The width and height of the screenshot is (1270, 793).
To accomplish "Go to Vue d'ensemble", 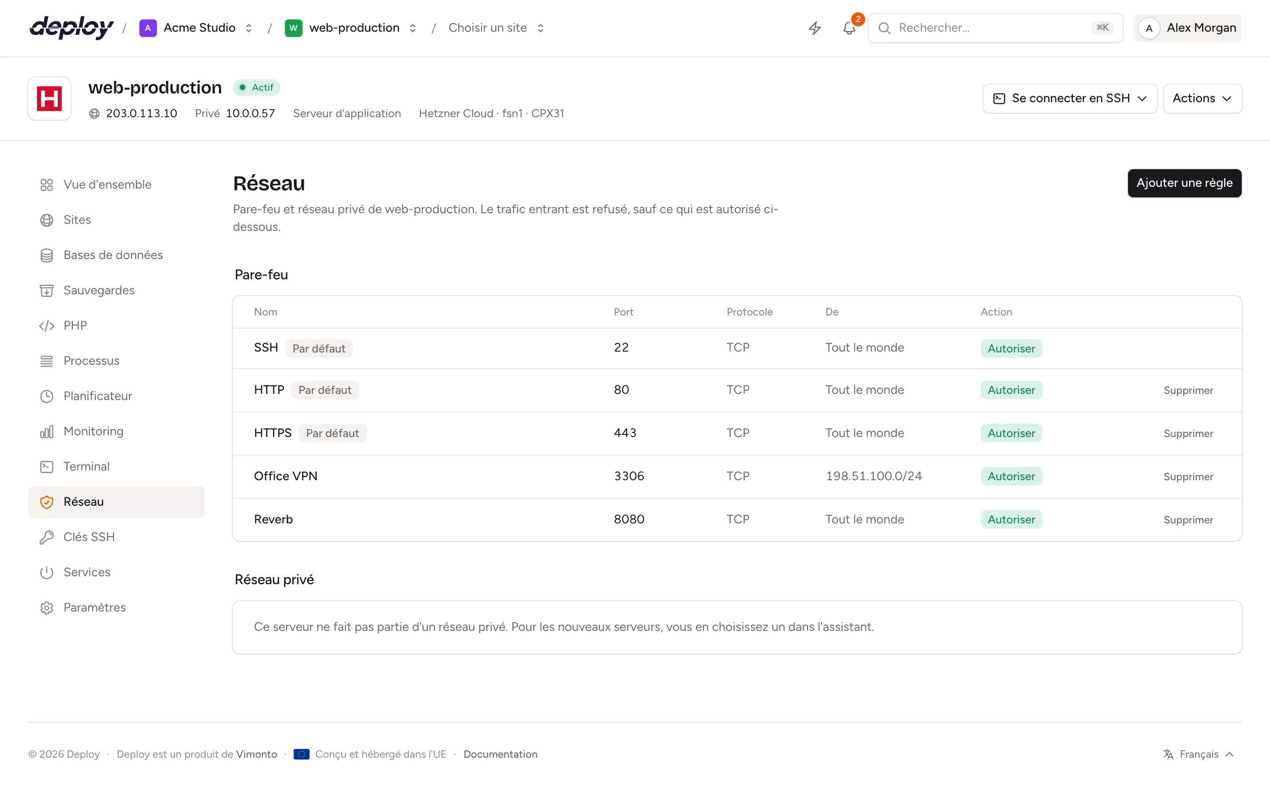I will click(116, 185).
